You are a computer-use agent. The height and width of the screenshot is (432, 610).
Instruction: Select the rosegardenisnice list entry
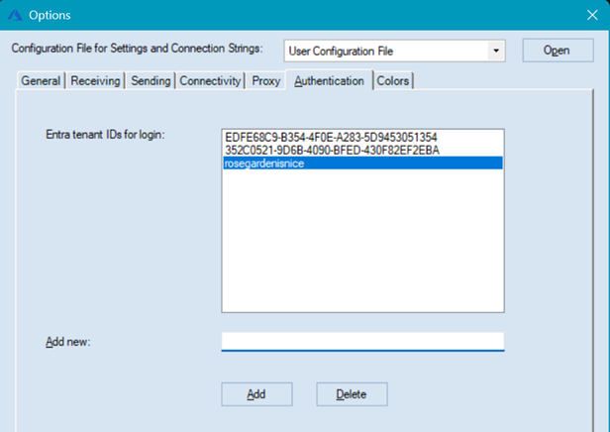[x=362, y=163]
